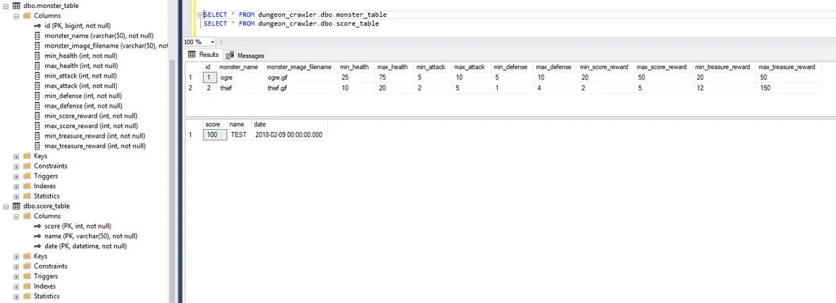Collapse the SELECT query outline region
Viewport: 836px width, 303px height.
point(200,14)
